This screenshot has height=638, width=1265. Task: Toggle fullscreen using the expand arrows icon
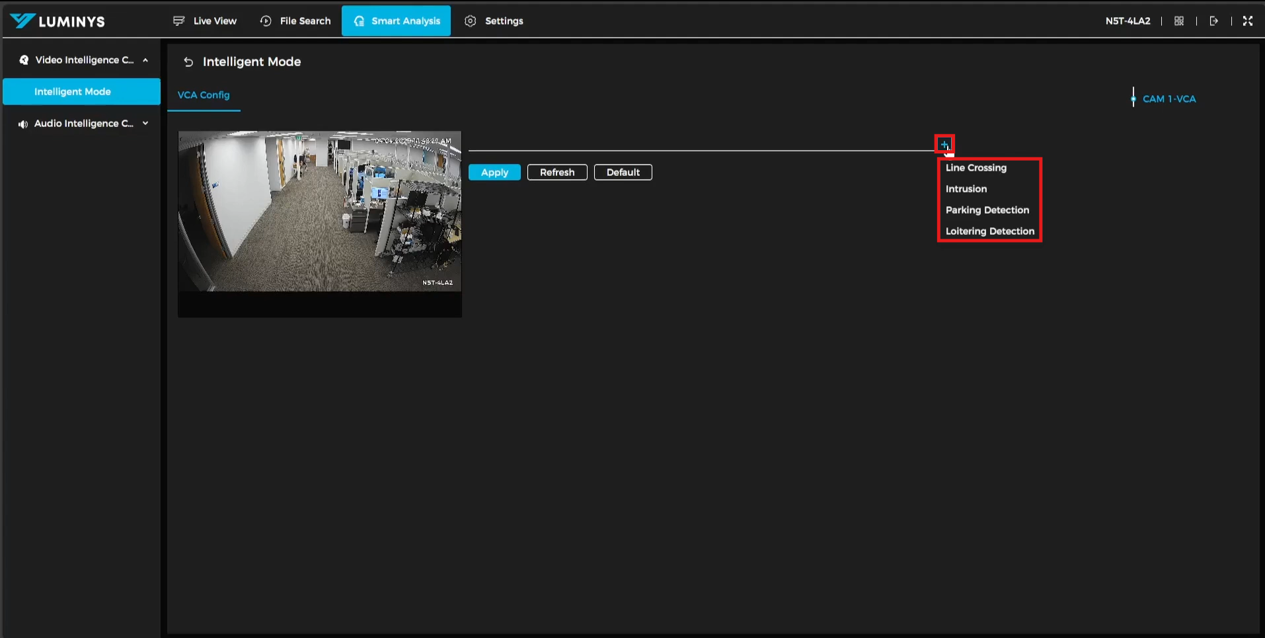[x=1247, y=21]
